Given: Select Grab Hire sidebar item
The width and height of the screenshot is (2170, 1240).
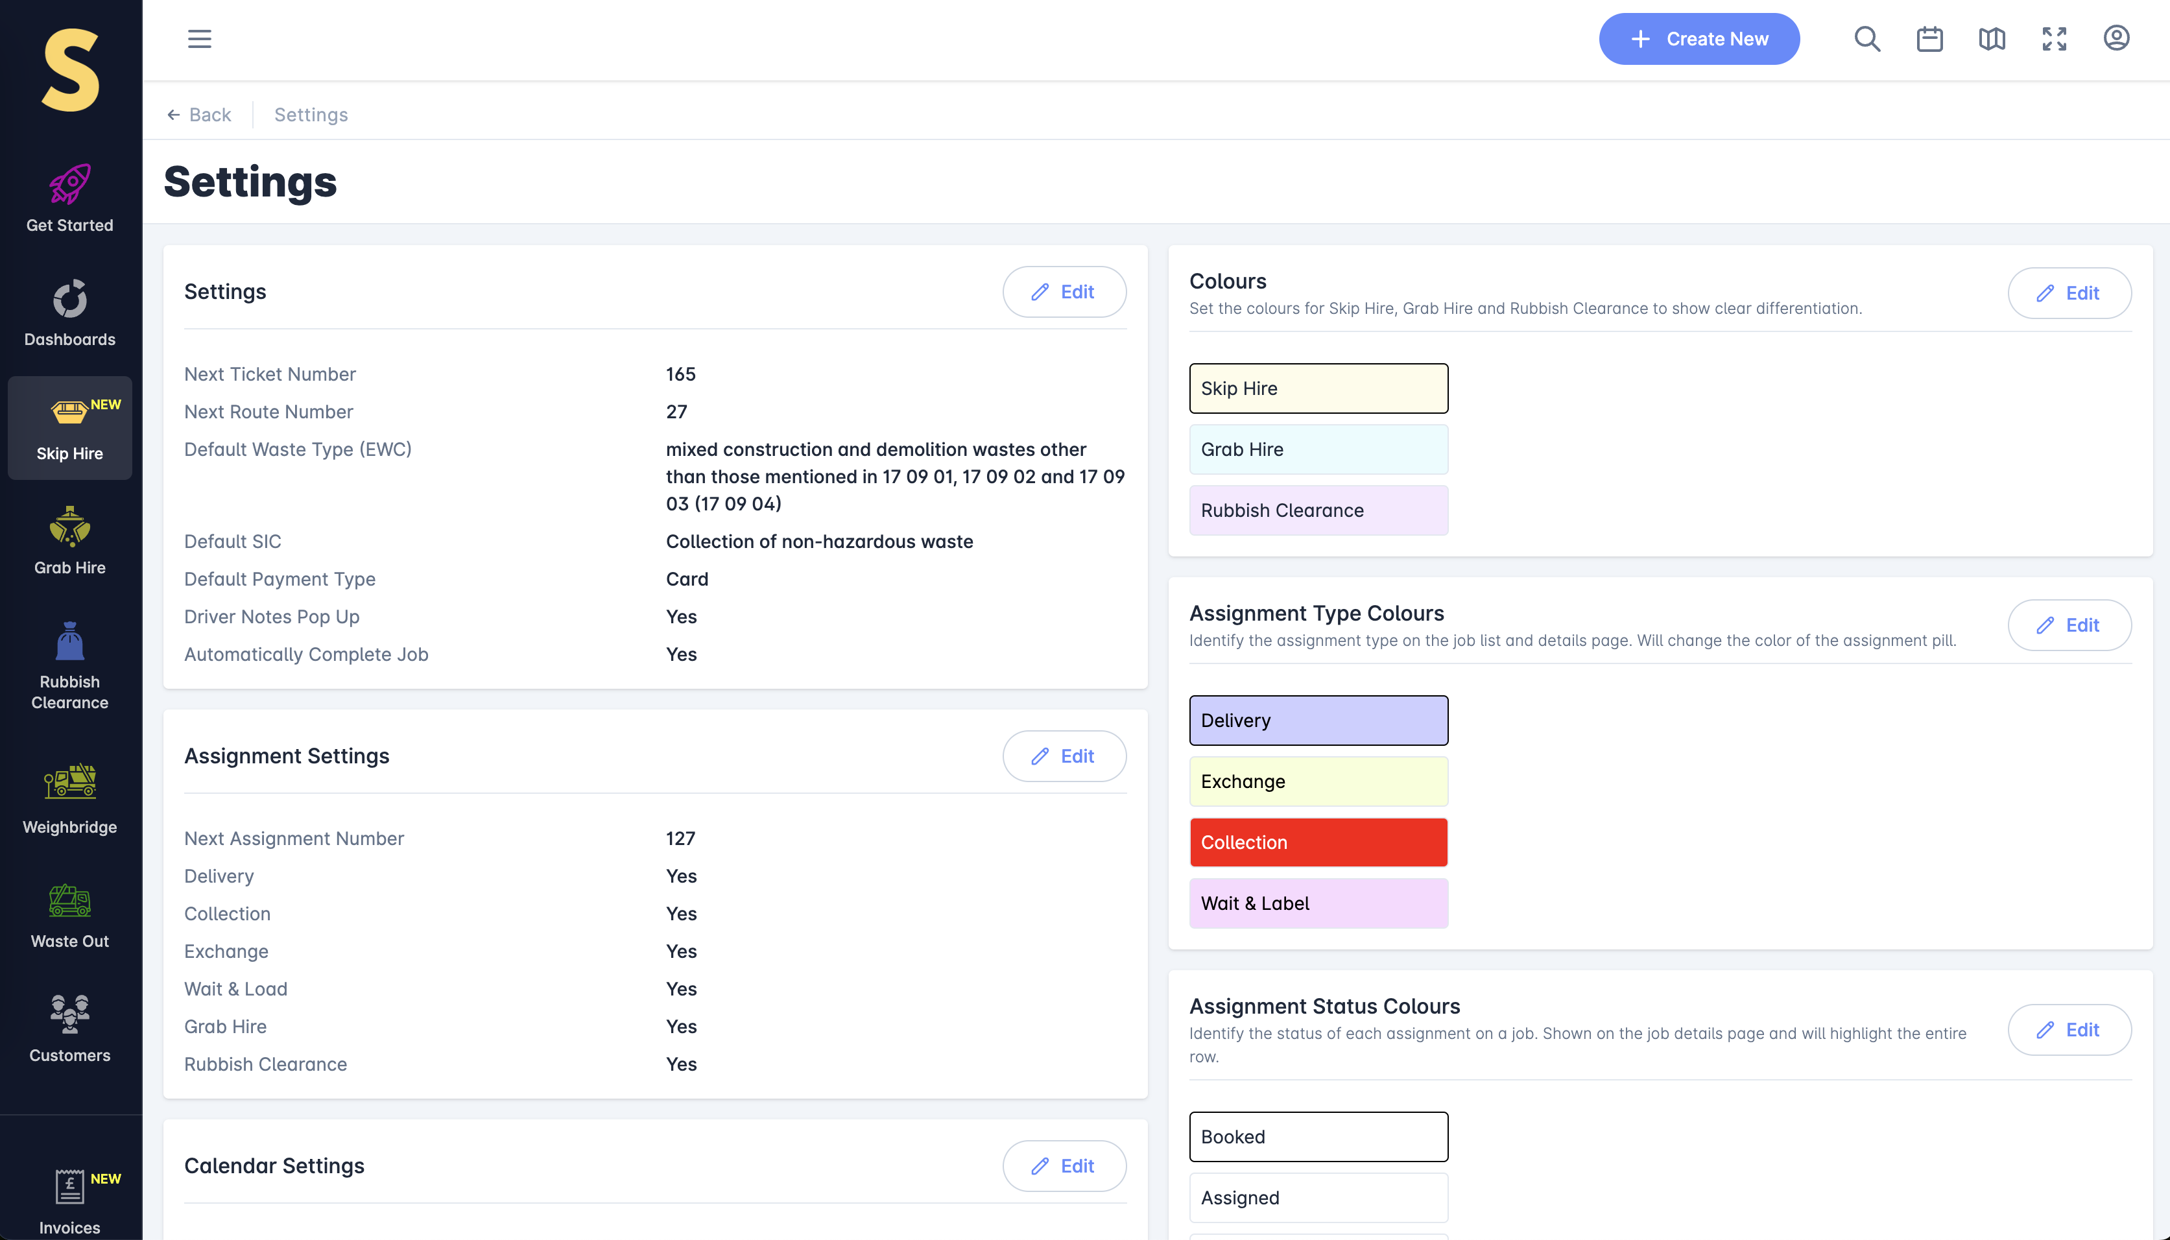Looking at the screenshot, I should [x=70, y=541].
